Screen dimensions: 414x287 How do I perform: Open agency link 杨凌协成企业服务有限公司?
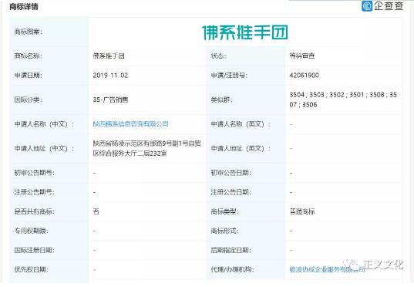click(x=328, y=269)
